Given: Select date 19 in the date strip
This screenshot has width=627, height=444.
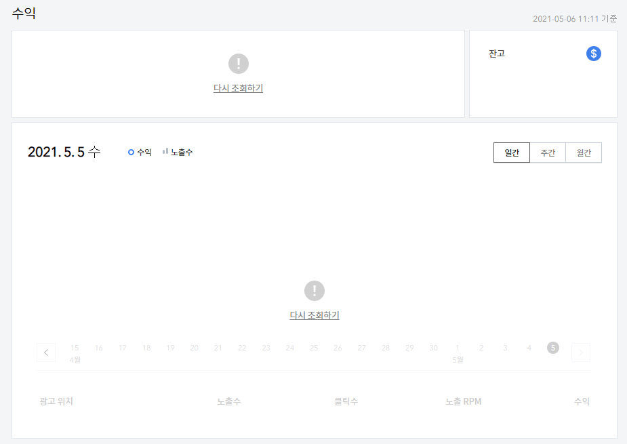Looking at the screenshot, I should tap(170, 348).
